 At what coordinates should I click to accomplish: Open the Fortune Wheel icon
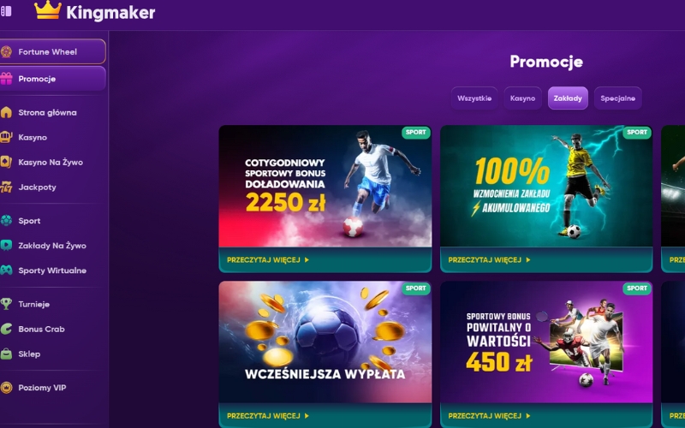tap(6, 51)
